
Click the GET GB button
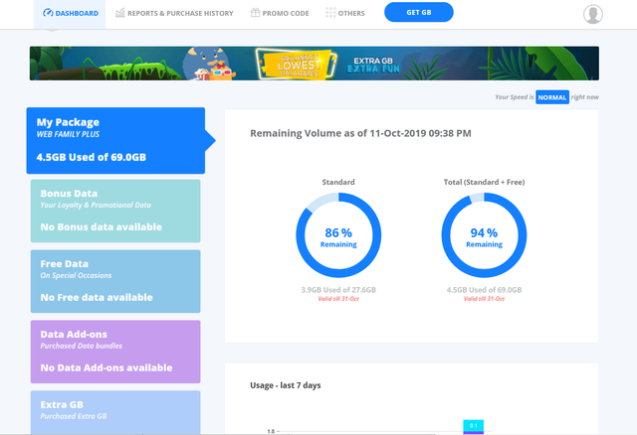419,12
